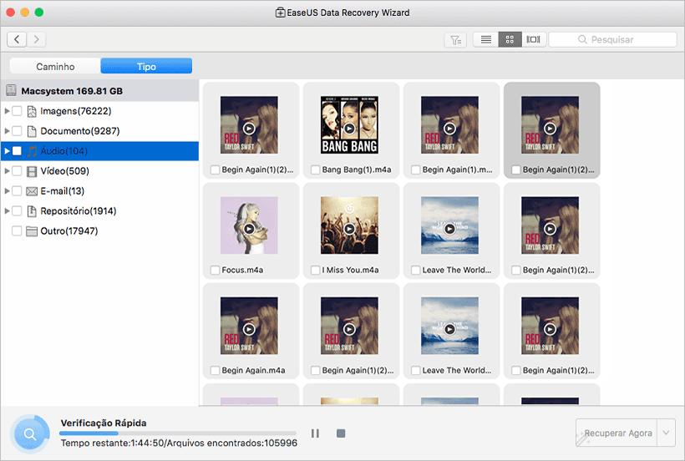Click the Tempo restante status line

[179, 443]
